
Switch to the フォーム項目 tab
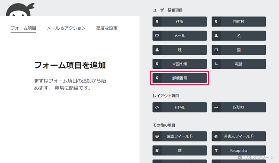(x=23, y=28)
